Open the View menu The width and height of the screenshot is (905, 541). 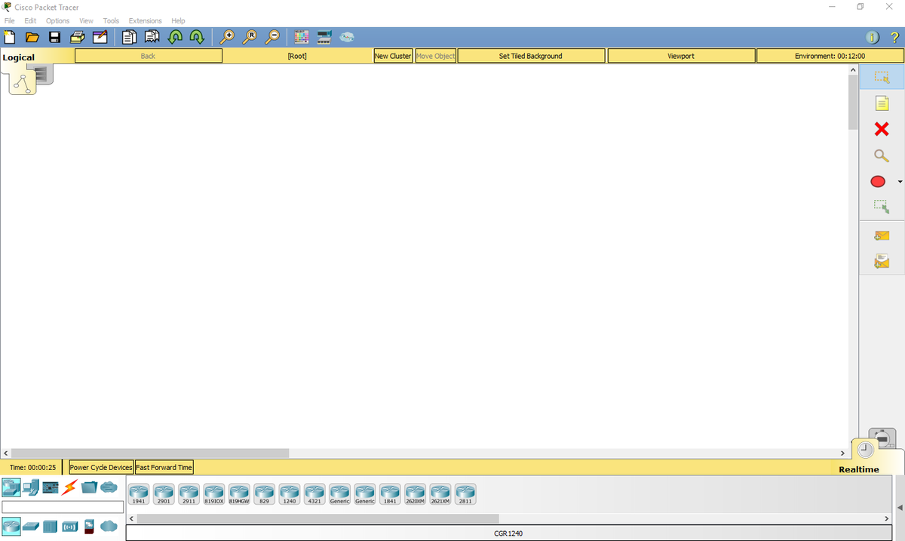(86, 20)
